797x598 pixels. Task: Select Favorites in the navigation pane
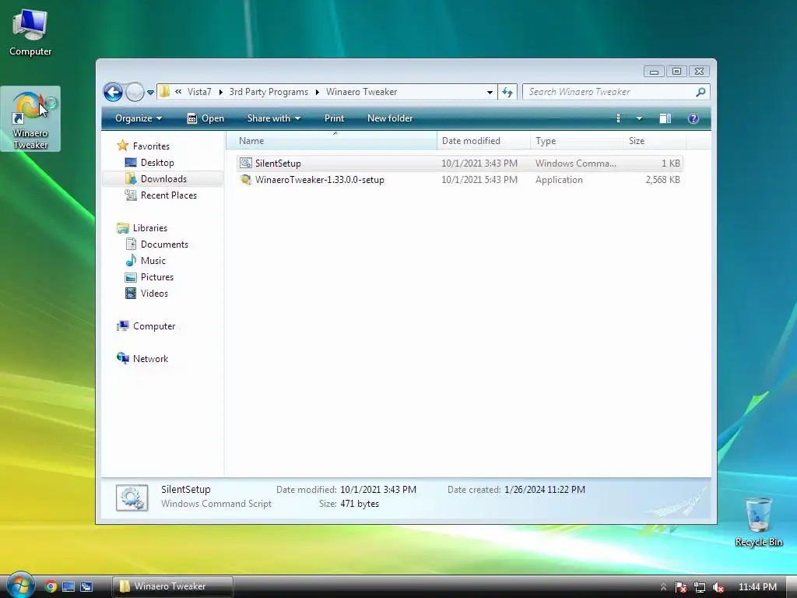[x=151, y=146]
